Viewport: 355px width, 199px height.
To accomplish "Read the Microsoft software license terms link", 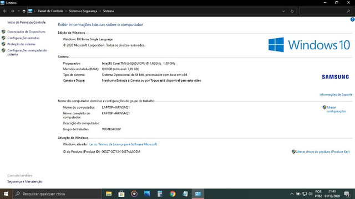I will [123, 144].
